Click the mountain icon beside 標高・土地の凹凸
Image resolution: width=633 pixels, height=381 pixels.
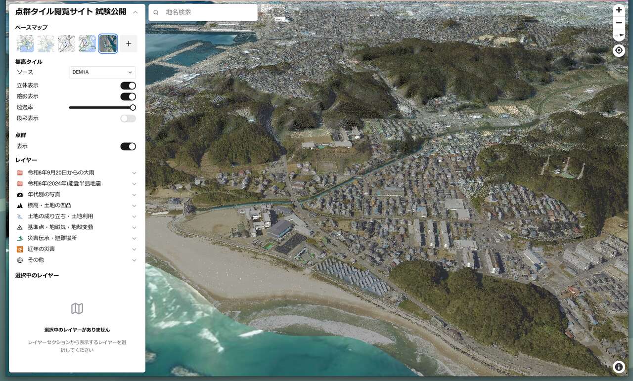(x=20, y=206)
